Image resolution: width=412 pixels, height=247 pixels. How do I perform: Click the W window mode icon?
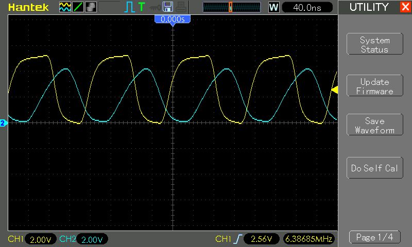click(273, 7)
